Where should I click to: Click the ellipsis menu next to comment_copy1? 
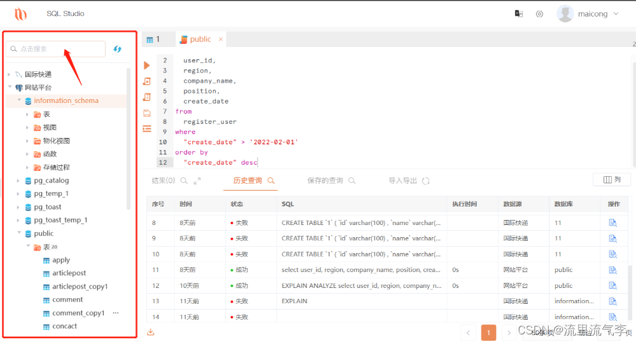(x=116, y=313)
